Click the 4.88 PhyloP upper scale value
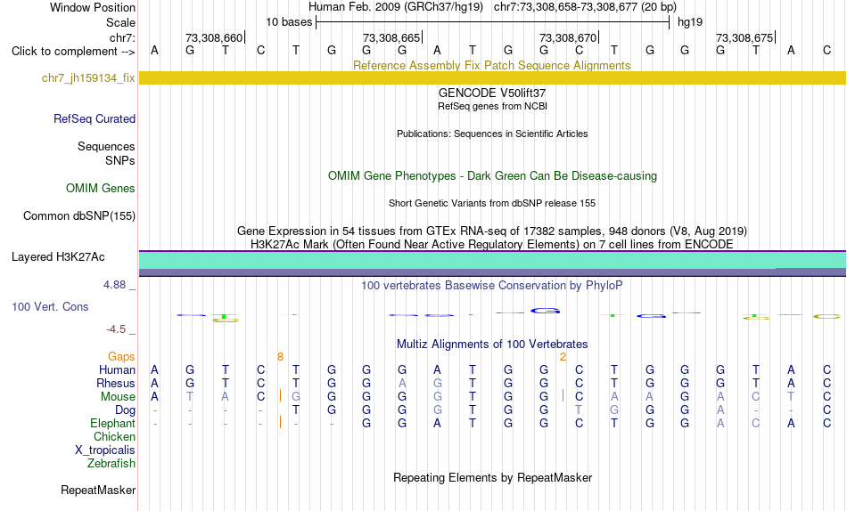The height and width of the screenshot is (511, 847). pyautogui.click(x=114, y=285)
